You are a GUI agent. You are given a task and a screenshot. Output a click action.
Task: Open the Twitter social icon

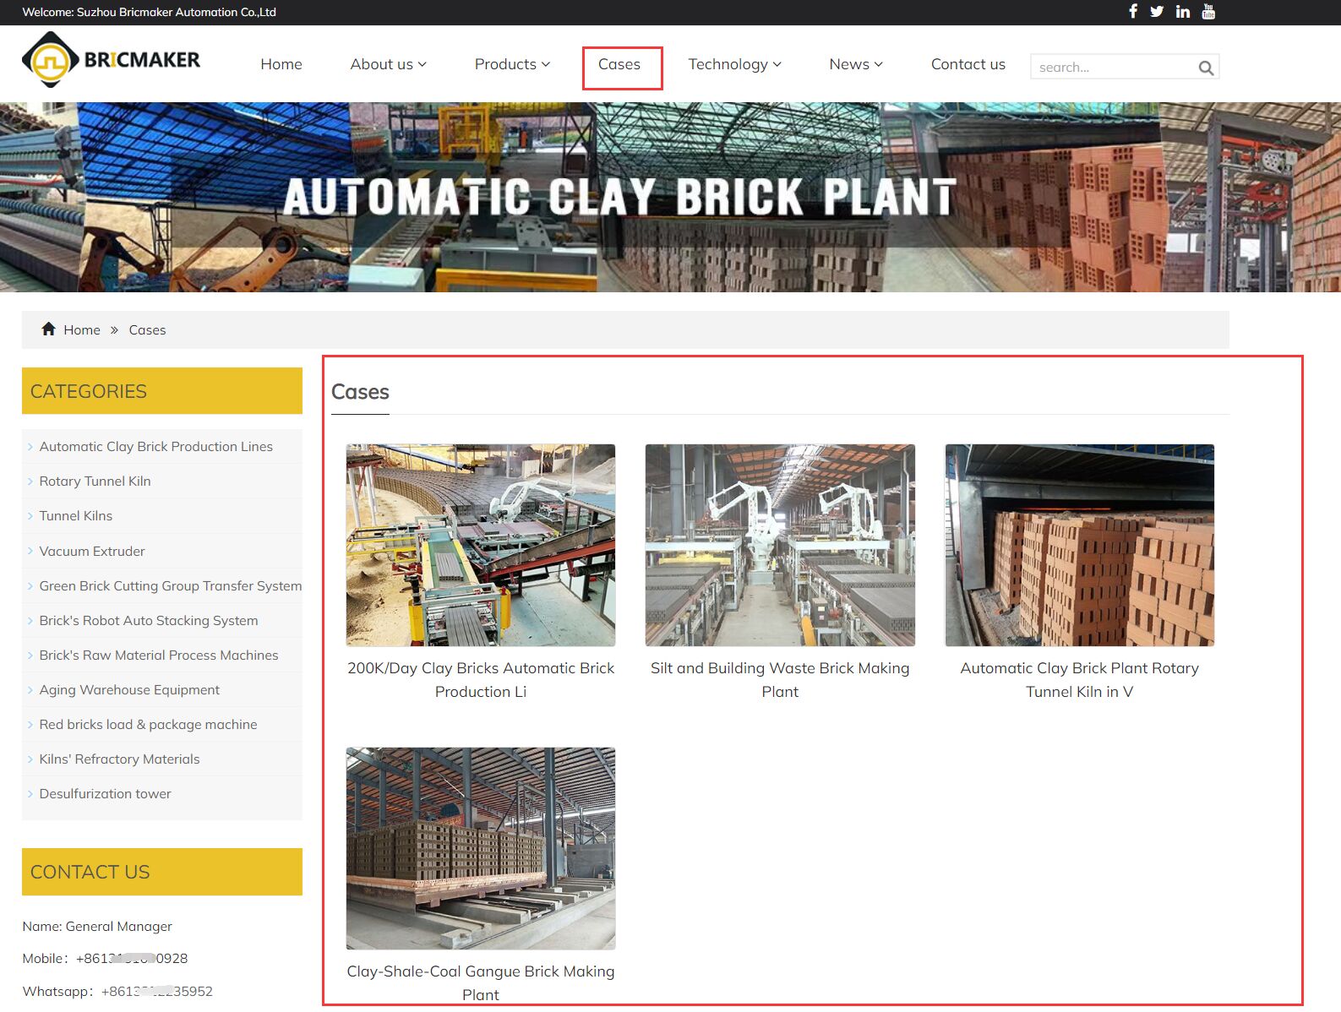[1157, 11]
